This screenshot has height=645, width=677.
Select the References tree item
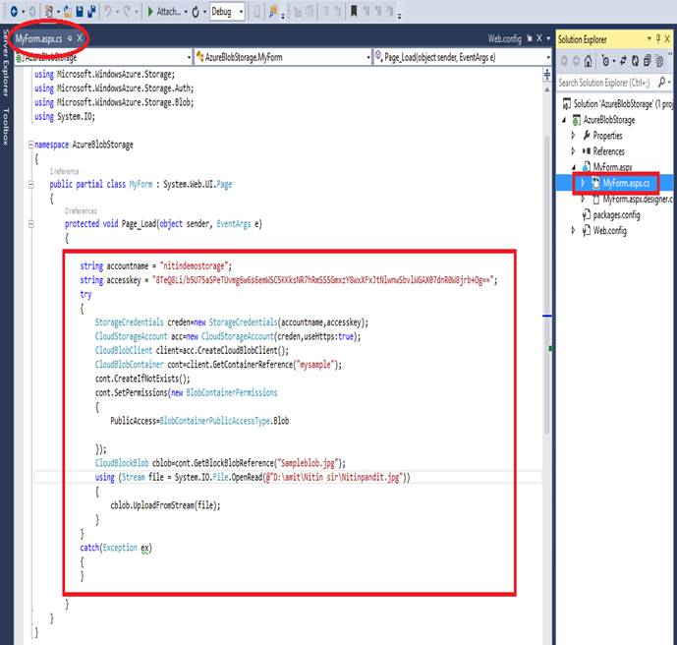(608, 151)
